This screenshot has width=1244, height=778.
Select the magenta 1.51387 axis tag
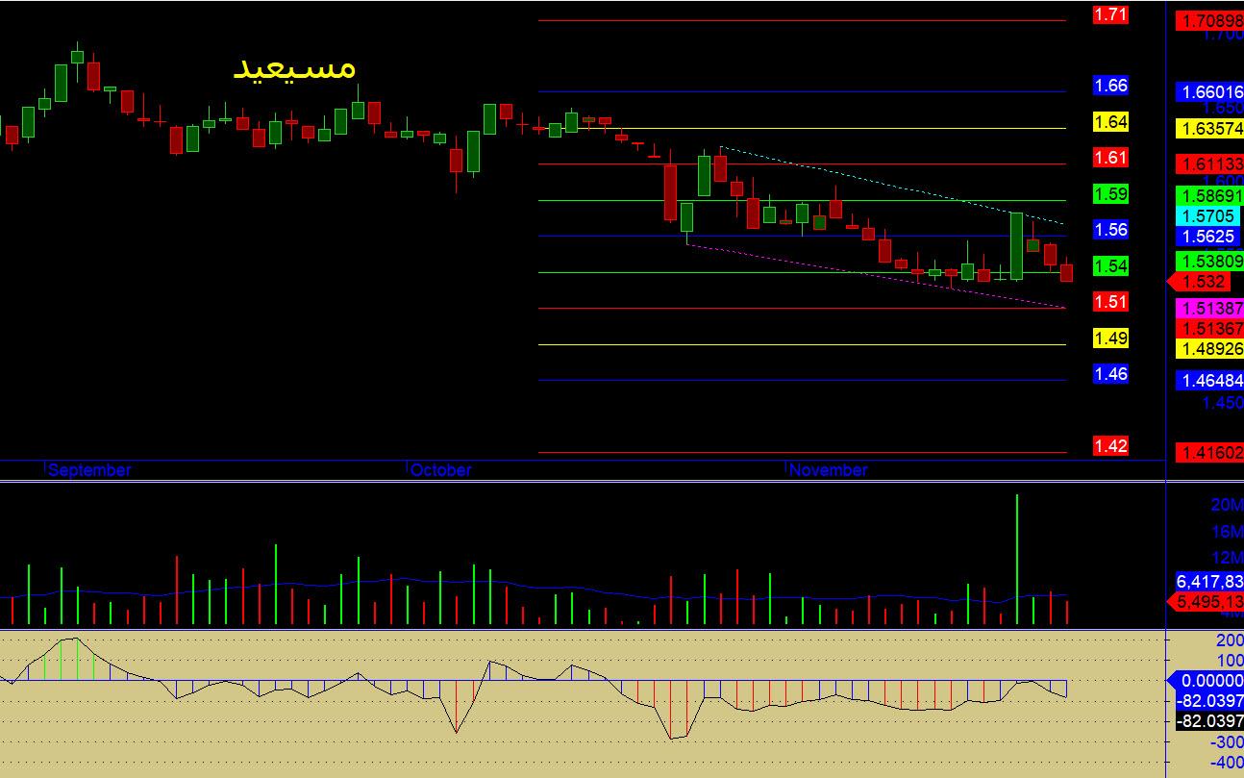click(x=1209, y=309)
